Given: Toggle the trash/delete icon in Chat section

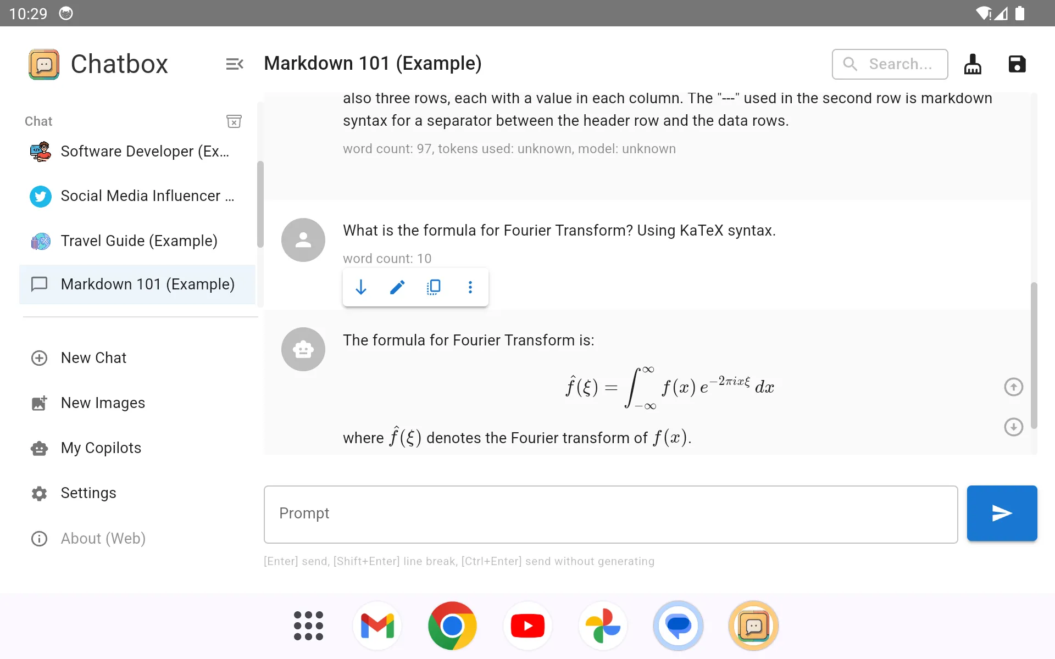Looking at the screenshot, I should click(234, 121).
